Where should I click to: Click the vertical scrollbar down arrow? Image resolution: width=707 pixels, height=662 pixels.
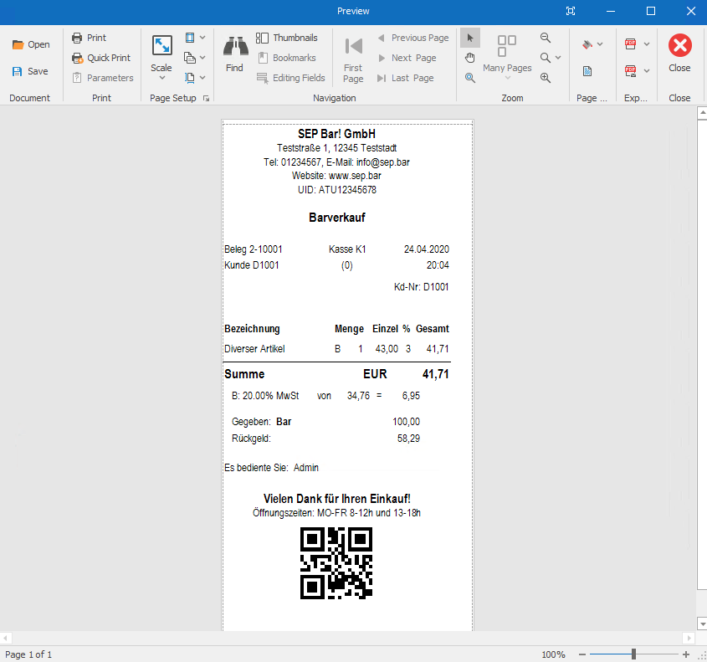point(702,624)
